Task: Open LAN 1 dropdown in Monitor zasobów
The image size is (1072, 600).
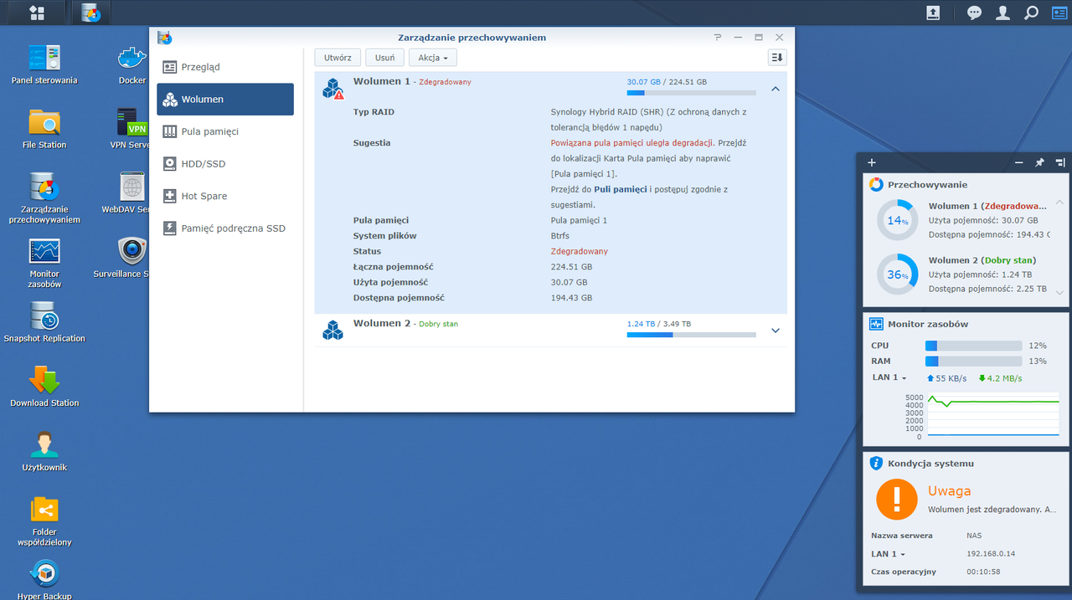Action: tap(889, 377)
